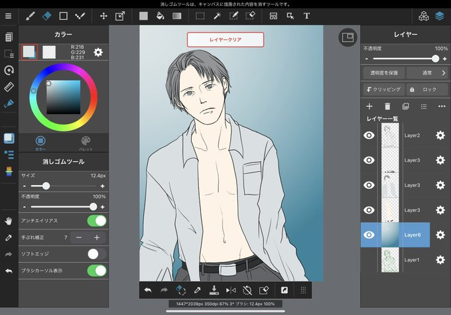Open the panel divide tool
Screen dimensions: 451x315
click(x=273, y=16)
